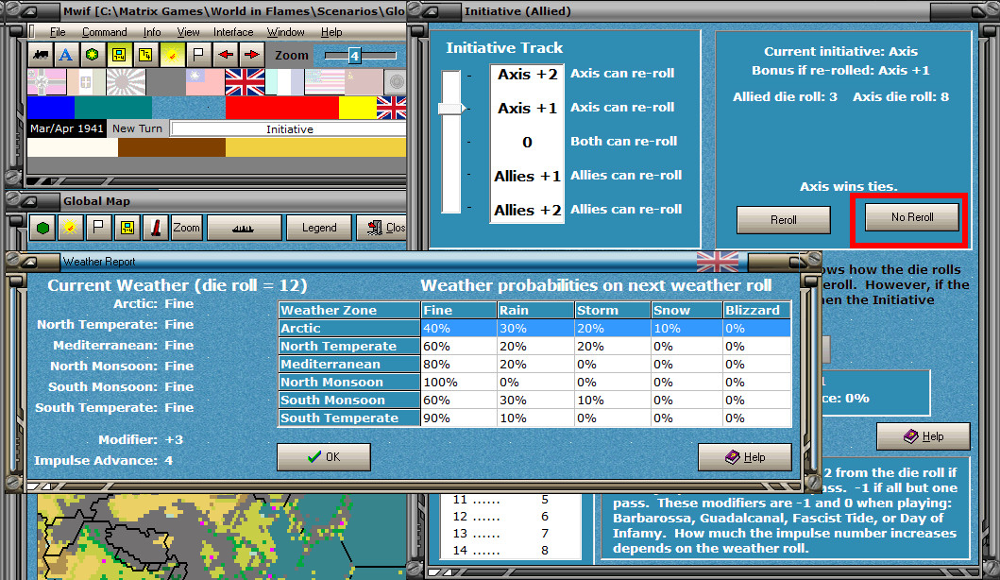Open the View menu
This screenshot has width=1000, height=580.
[188, 32]
